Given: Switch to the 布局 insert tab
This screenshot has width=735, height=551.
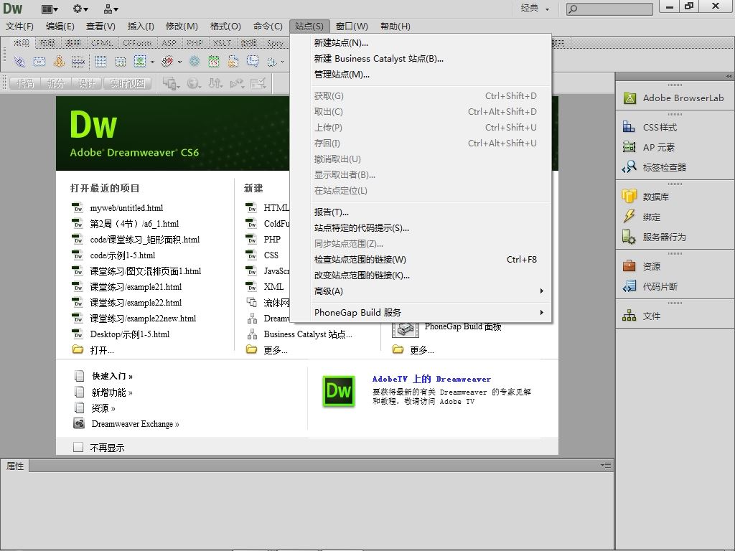Looking at the screenshot, I should point(47,43).
